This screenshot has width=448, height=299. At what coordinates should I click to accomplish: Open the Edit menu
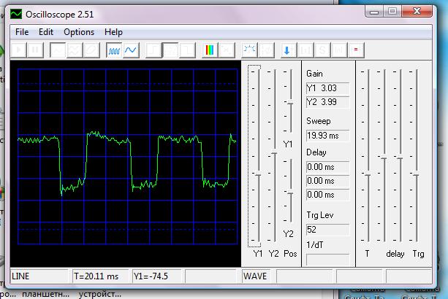[x=46, y=32]
